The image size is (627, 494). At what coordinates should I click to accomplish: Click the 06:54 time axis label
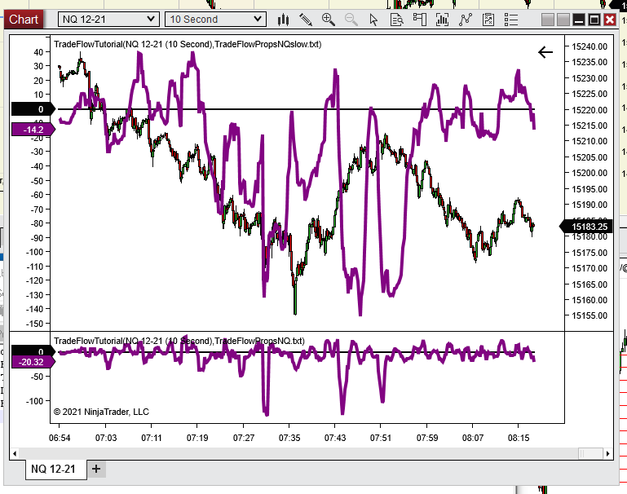coord(60,438)
